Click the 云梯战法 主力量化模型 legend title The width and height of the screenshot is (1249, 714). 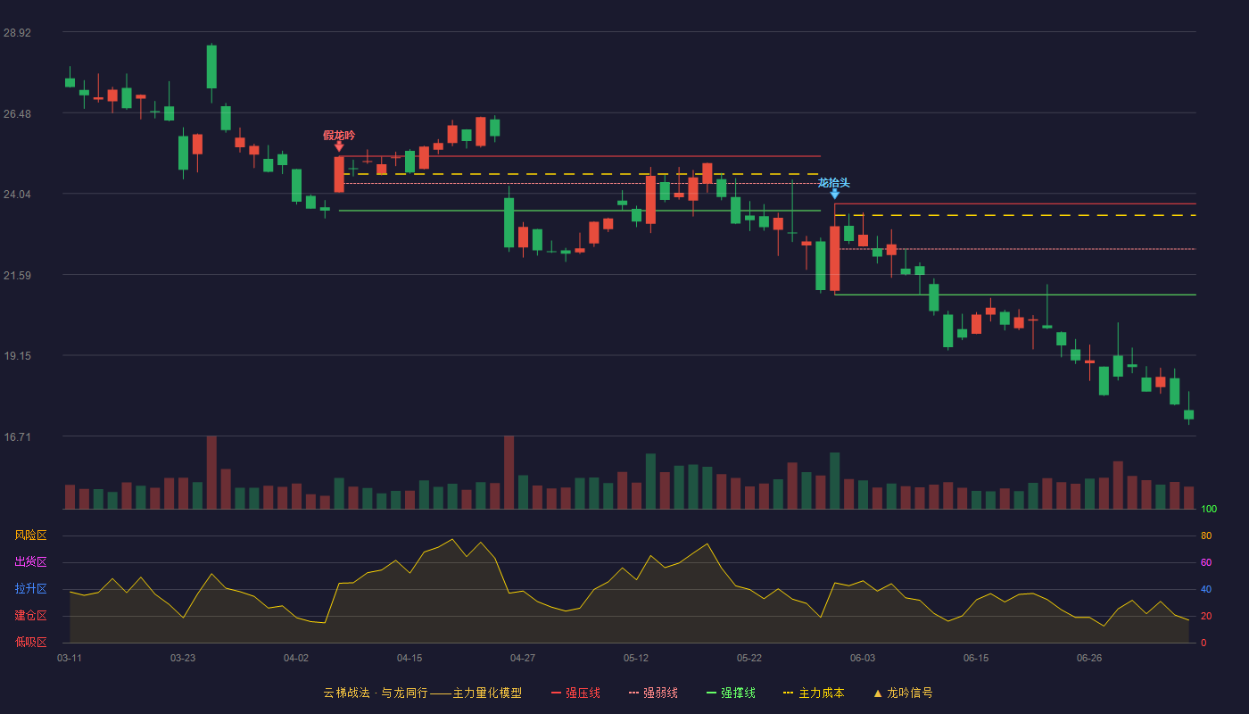(423, 693)
